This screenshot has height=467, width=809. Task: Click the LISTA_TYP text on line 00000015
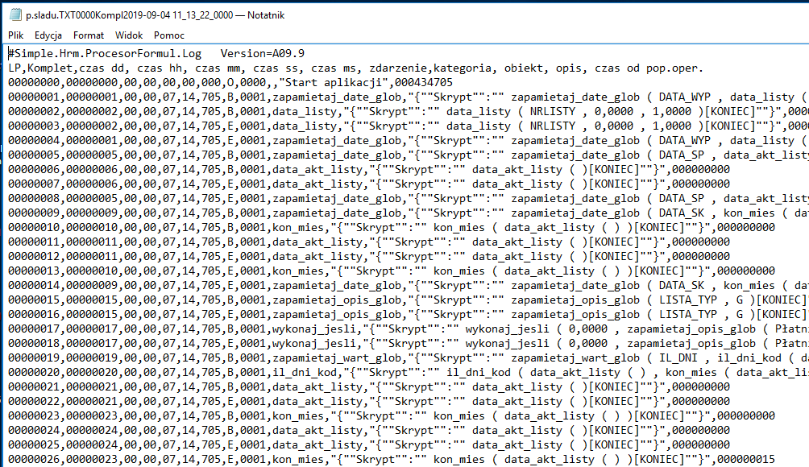pyautogui.click(x=688, y=300)
